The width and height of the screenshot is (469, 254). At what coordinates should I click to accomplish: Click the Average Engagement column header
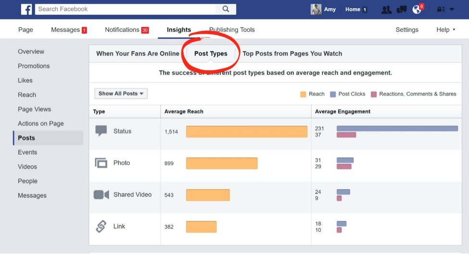pos(343,111)
